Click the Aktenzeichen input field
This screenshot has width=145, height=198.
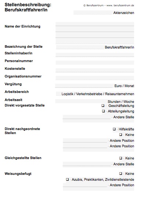93,12
